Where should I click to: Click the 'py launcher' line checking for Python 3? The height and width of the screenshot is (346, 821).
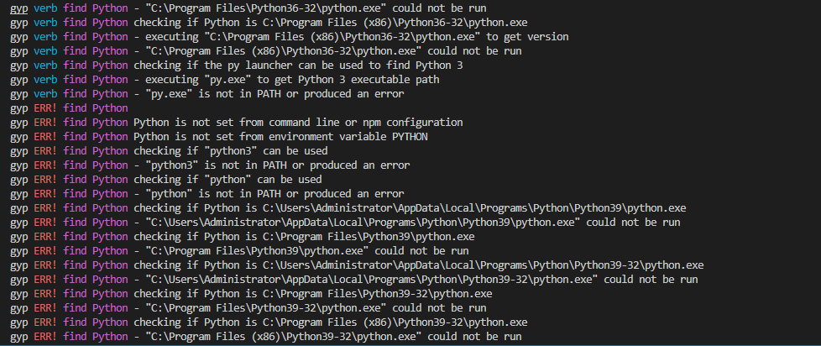[x=236, y=66]
